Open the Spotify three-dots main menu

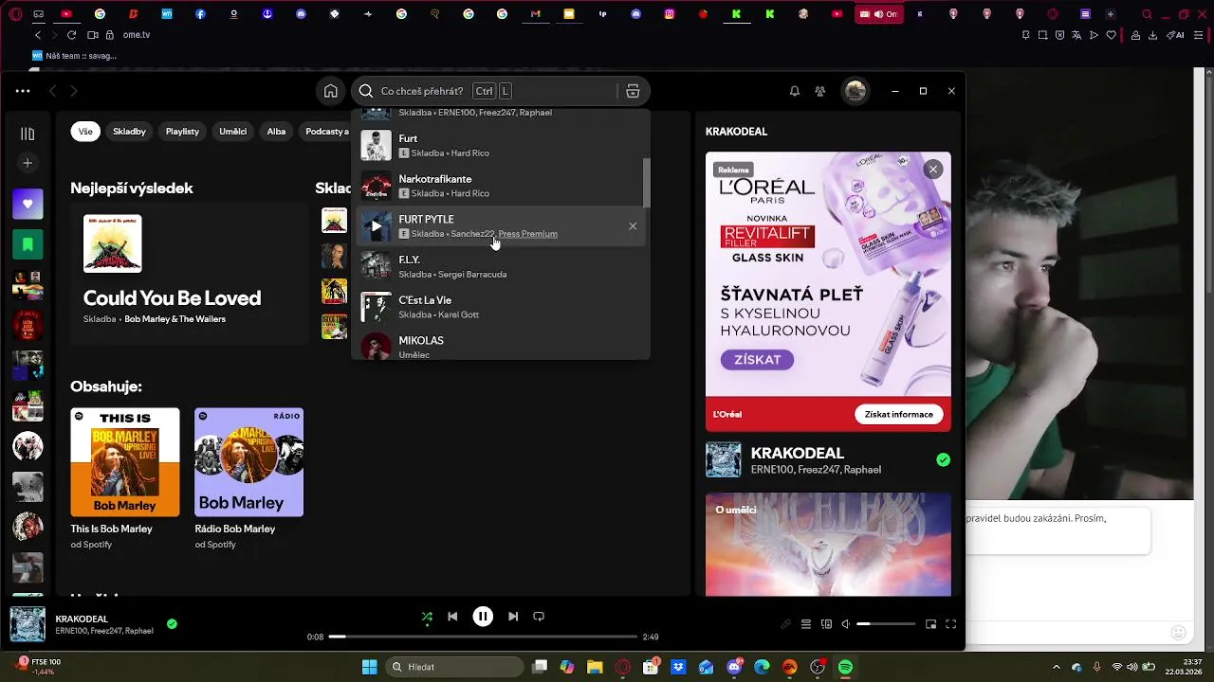23,91
